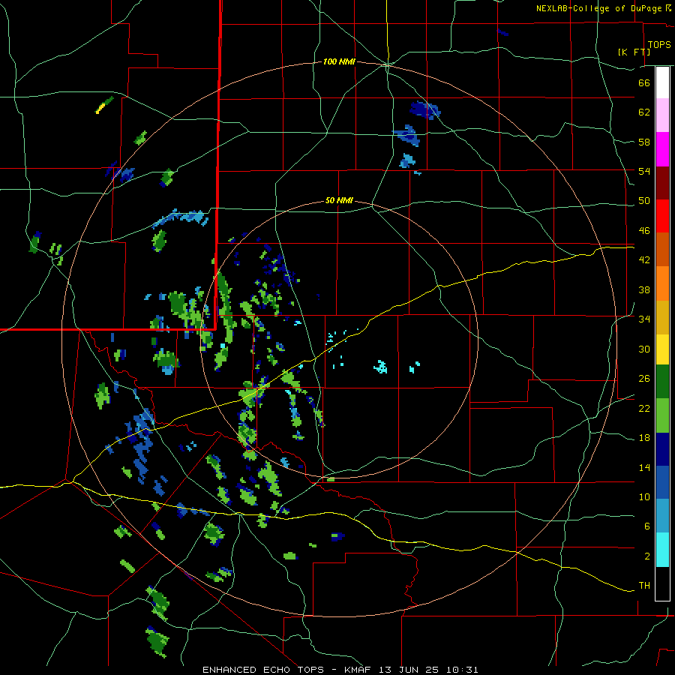Pick the gold legend color band
The height and width of the screenshot is (675, 675).
(662, 317)
